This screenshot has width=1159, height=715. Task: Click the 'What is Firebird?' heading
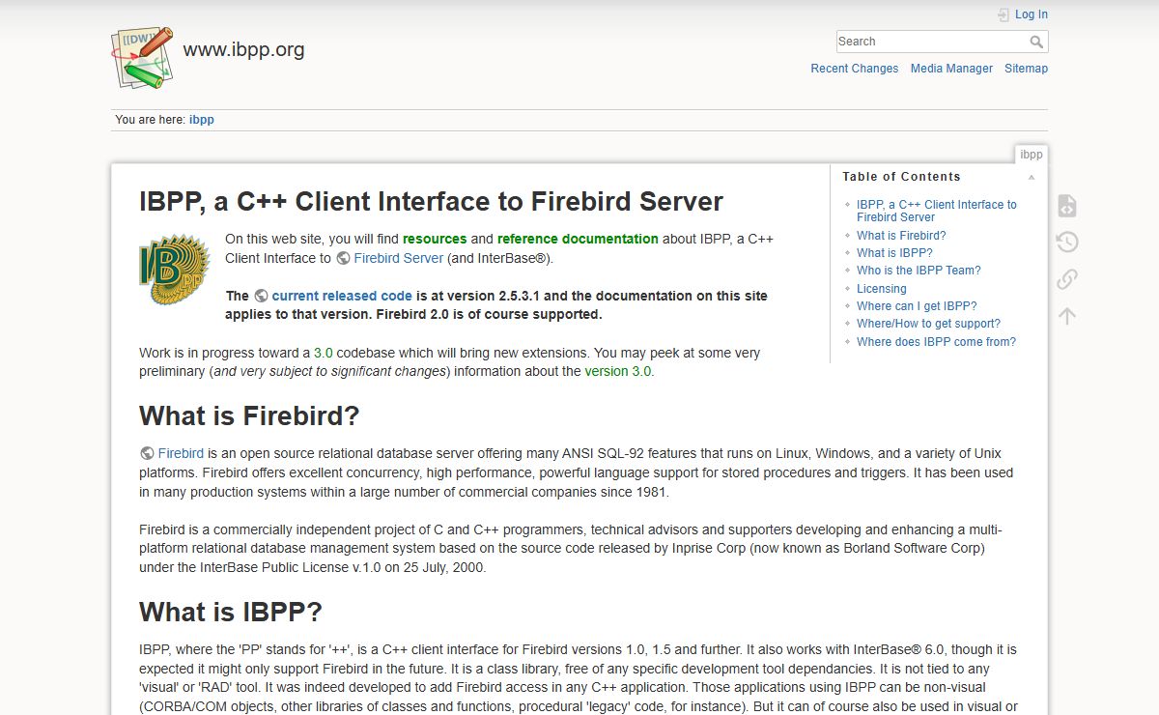[249, 416]
